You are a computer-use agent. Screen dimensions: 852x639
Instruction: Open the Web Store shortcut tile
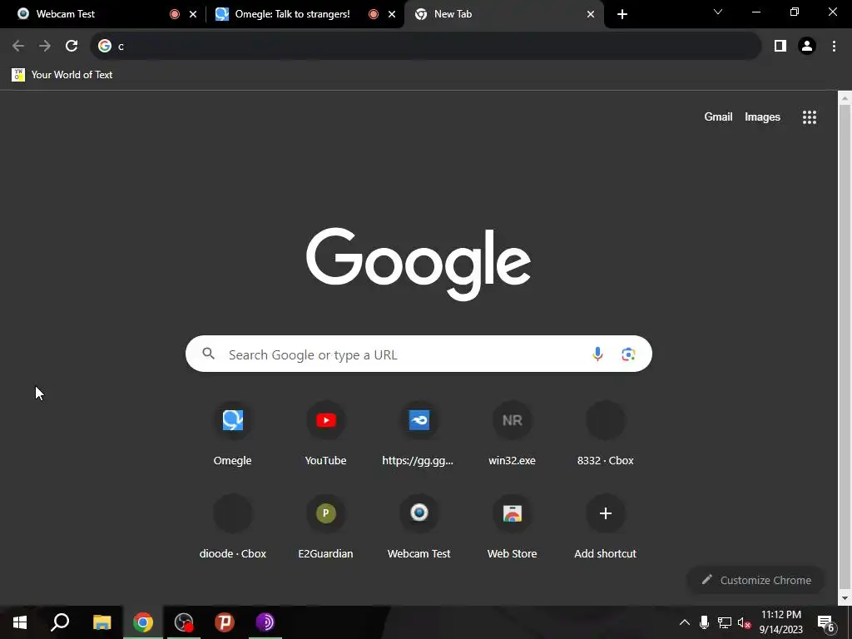512,527
